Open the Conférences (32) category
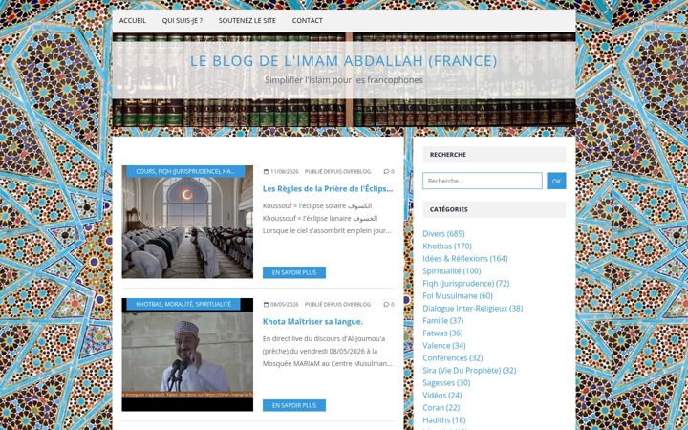The height and width of the screenshot is (430, 688). tap(453, 358)
